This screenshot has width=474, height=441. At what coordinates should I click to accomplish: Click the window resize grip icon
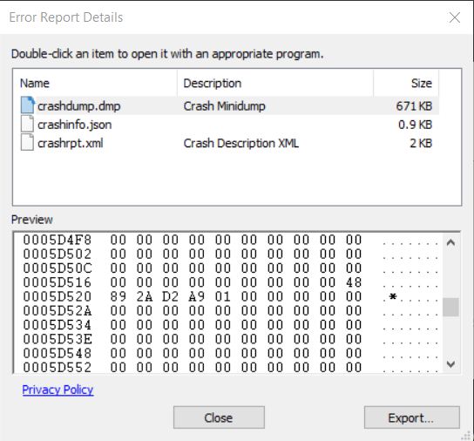pos(467,435)
